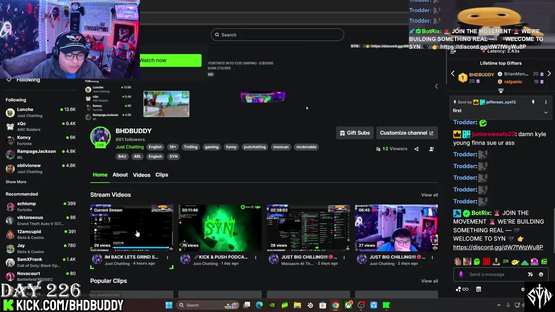
Task: Collapse the Lifetime top Gifters panel
Action: [501, 91]
